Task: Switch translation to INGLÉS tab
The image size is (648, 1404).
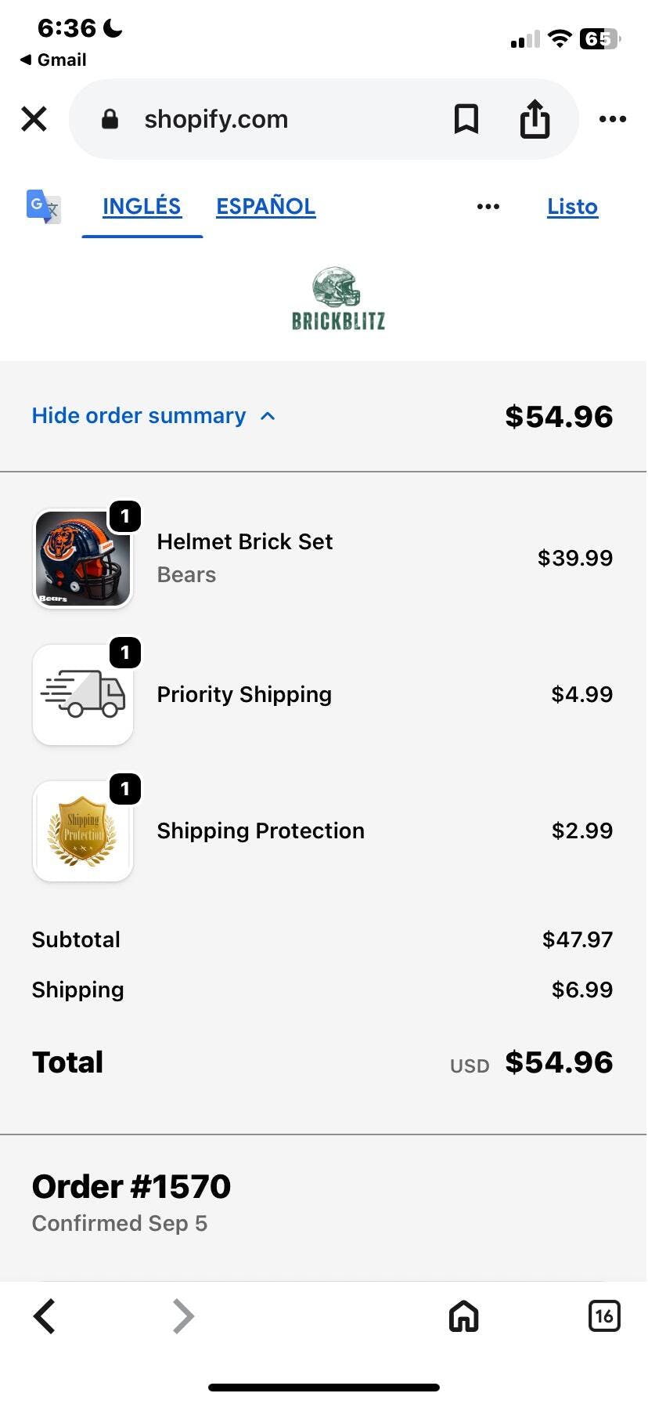Action: (x=142, y=207)
